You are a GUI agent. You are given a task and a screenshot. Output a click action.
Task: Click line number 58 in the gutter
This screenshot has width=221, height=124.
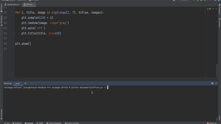(x=5, y=44)
